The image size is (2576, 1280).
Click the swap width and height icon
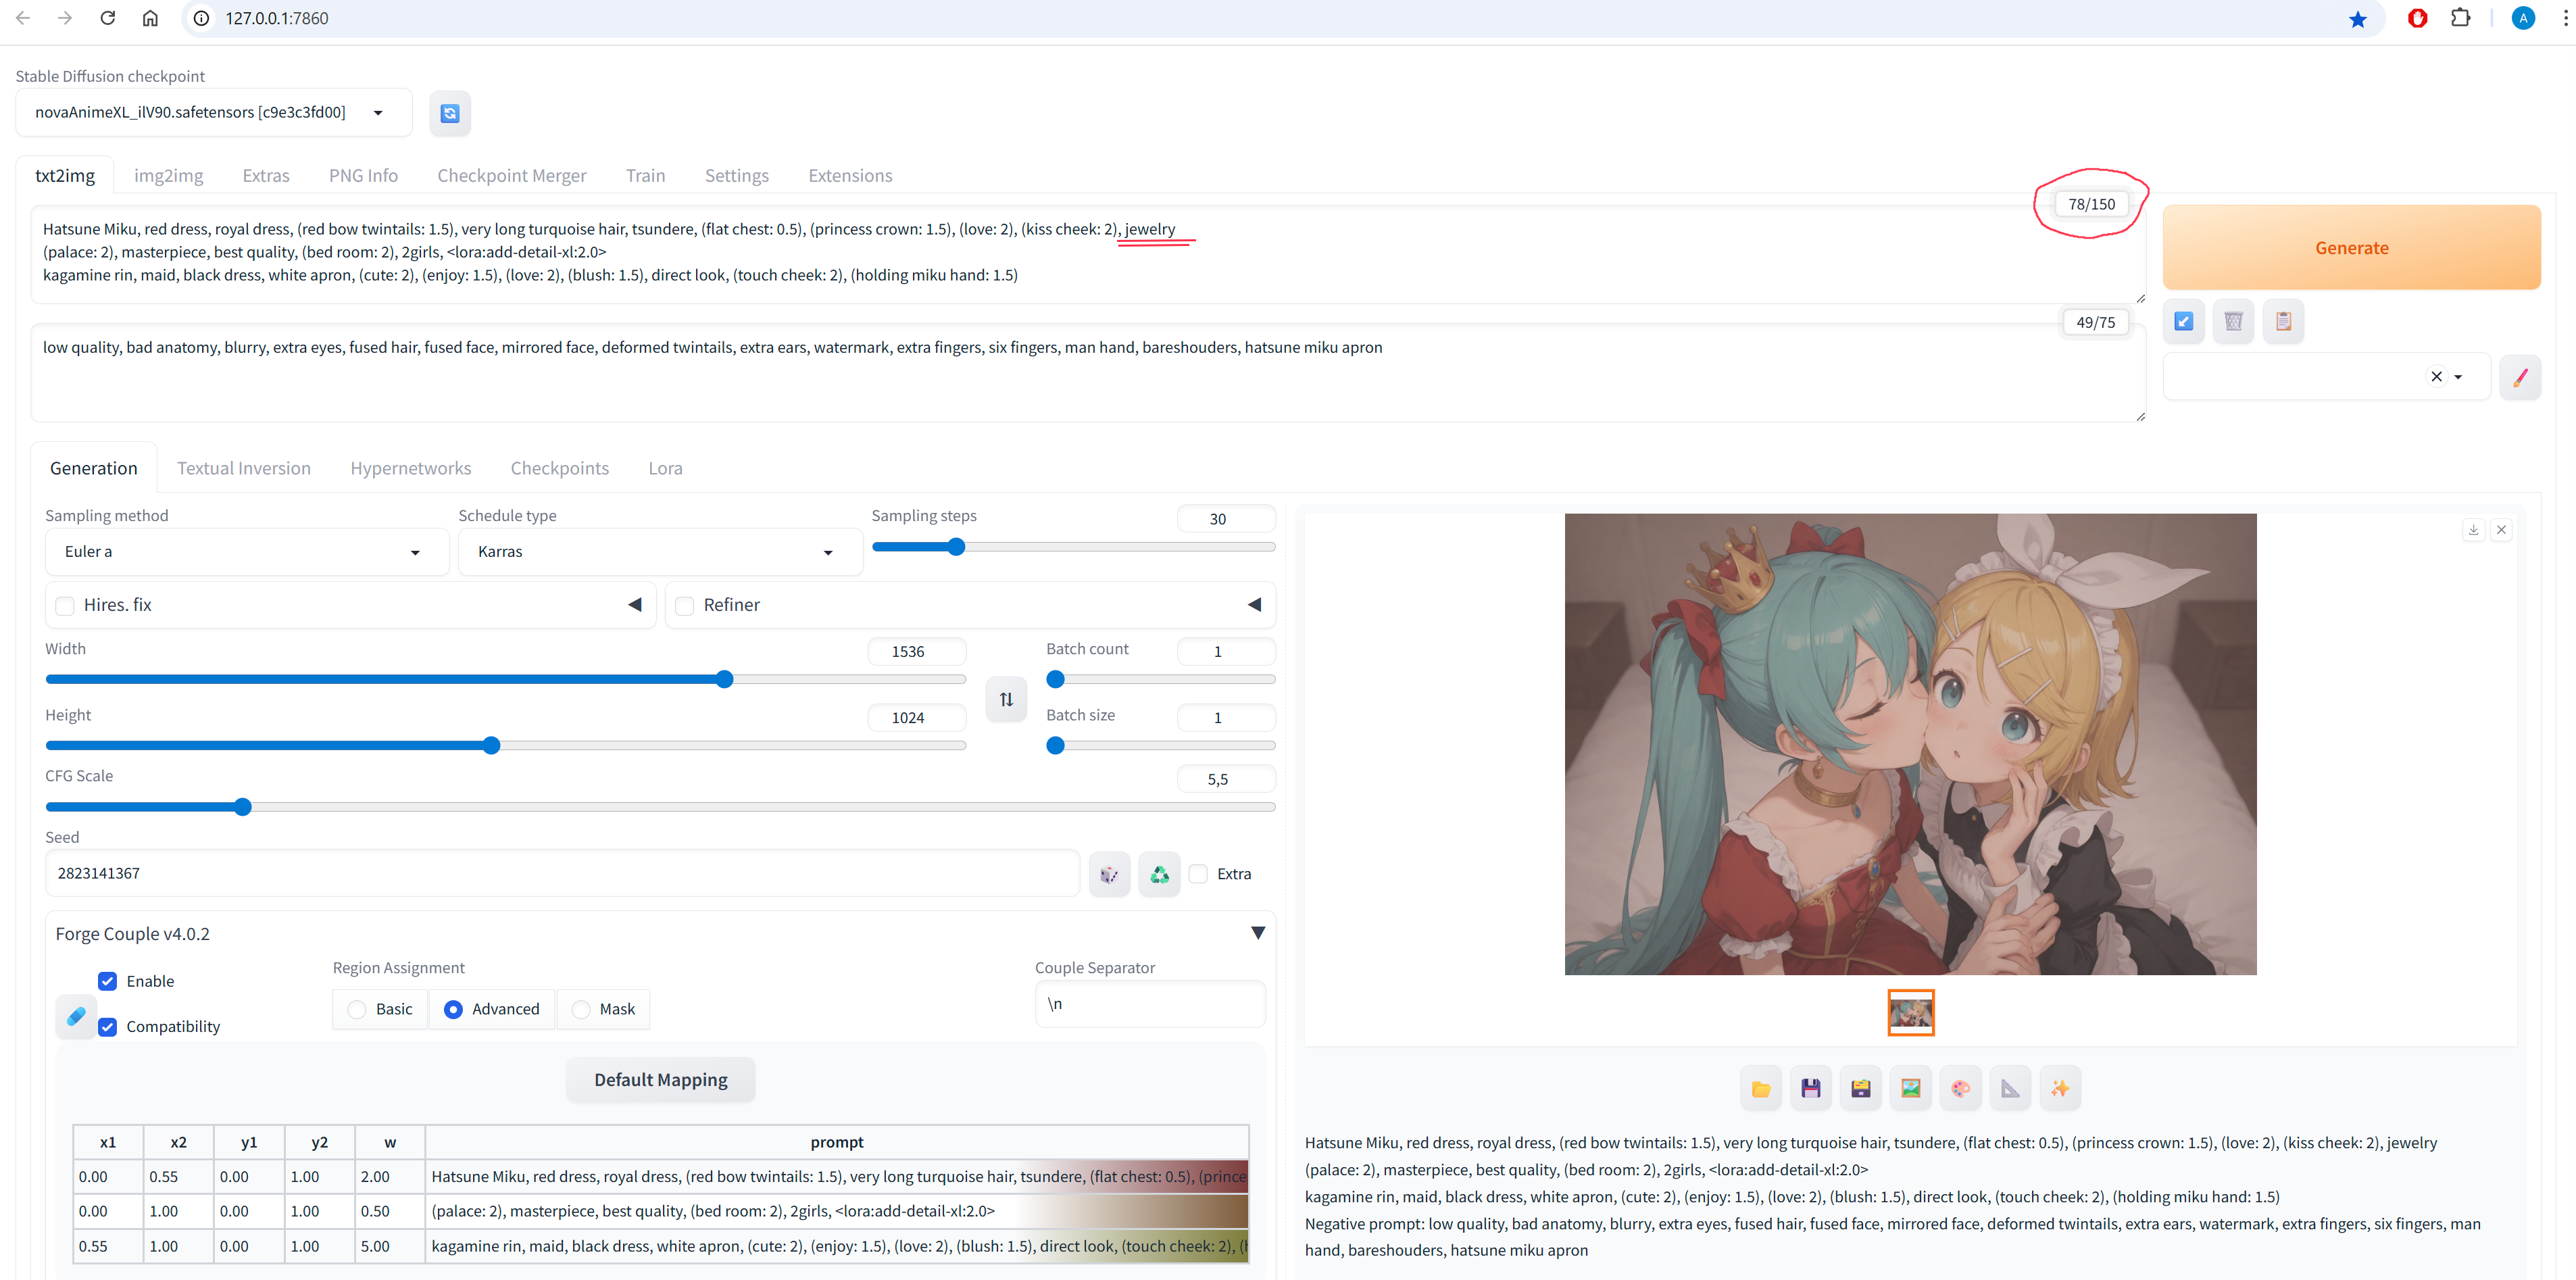pos(1006,699)
